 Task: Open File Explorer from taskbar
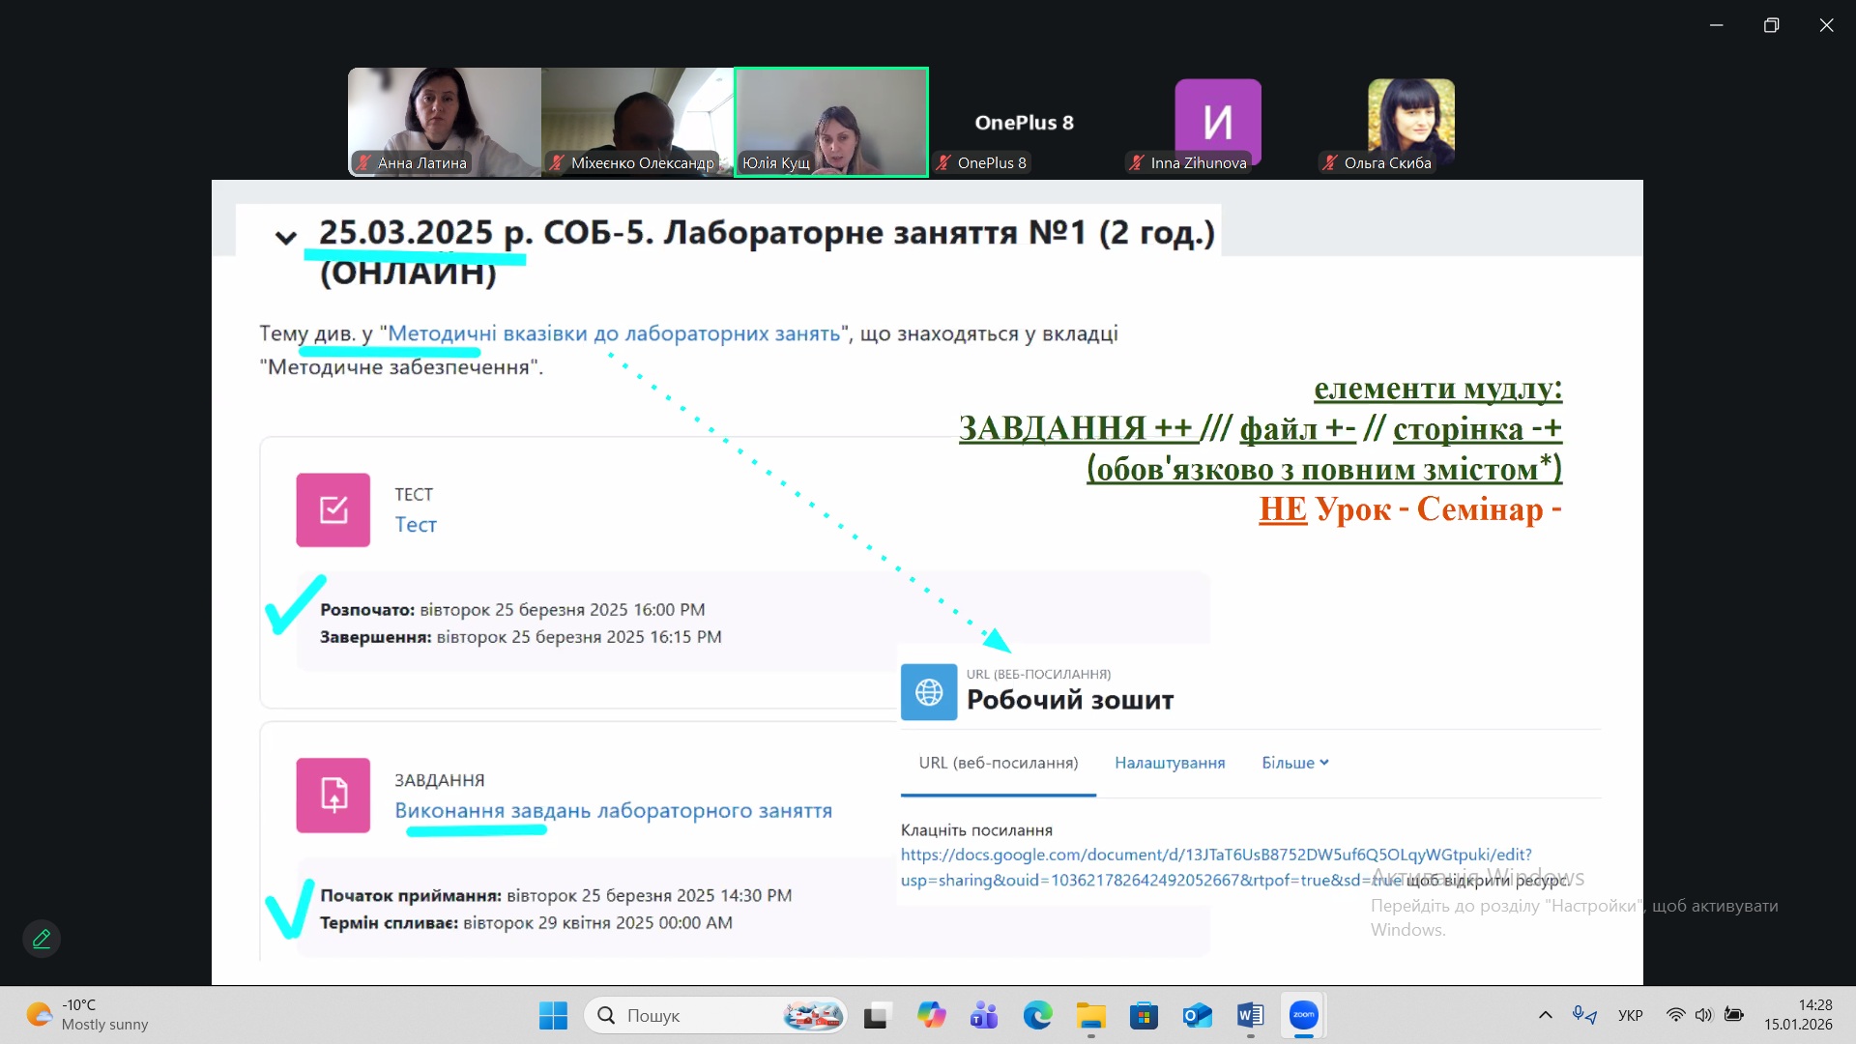[1090, 1015]
